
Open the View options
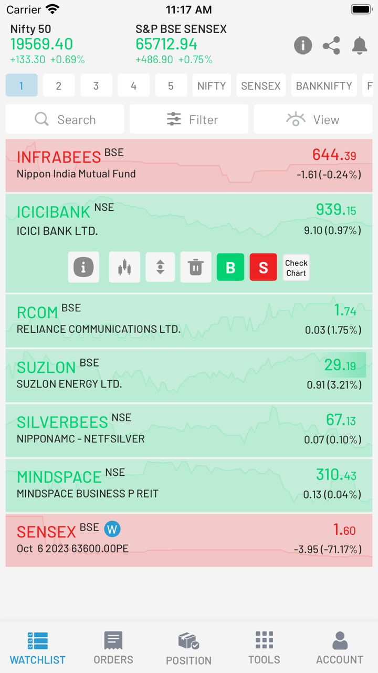point(313,119)
